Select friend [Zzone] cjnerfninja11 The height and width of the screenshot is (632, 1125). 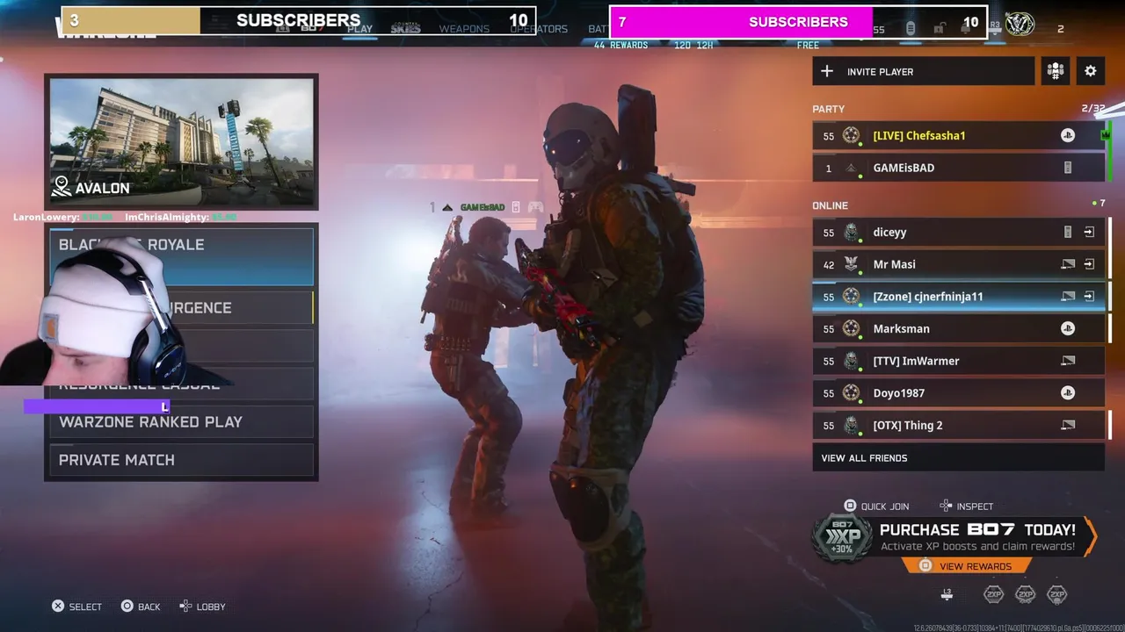click(958, 297)
